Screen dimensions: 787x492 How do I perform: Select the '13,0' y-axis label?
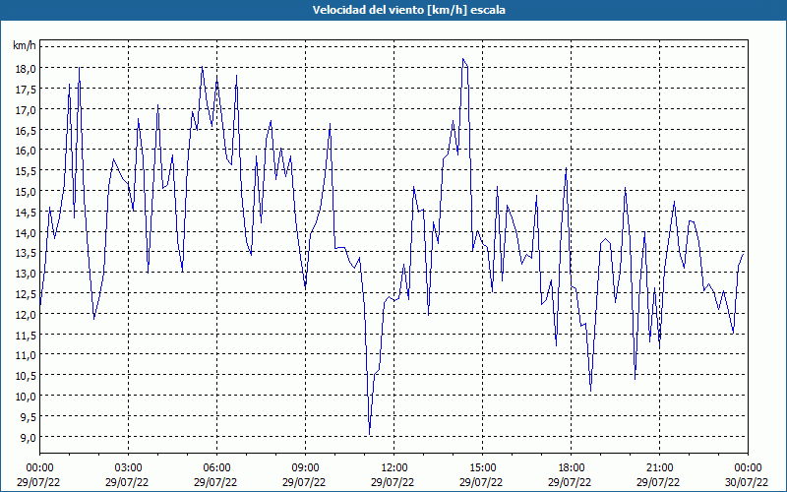[26, 273]
